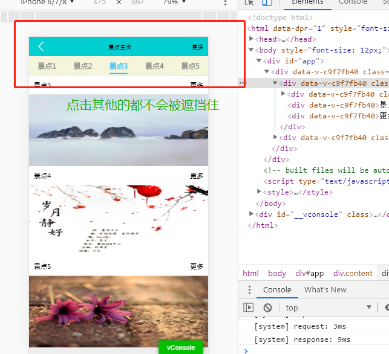The image size is (389, 354).
Task: Expand the div id="__vconsole" node
Action: pos(251,214)
